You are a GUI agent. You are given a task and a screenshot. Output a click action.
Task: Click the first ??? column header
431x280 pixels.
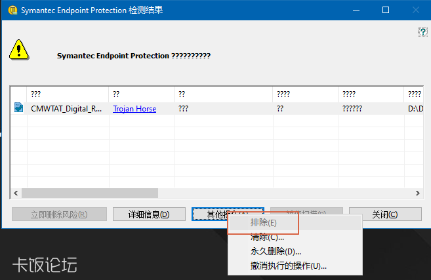point(68,94)
